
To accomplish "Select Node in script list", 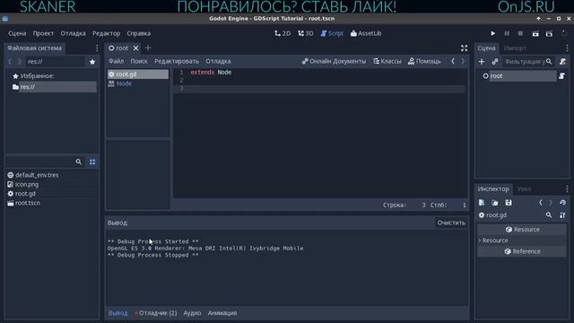I will [x=138, y=83].
